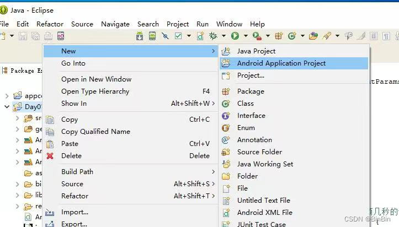Viewport: 399px width, 227px height.
Task: Open the Source menu in menu bar
Action: (x=82, y=24)
